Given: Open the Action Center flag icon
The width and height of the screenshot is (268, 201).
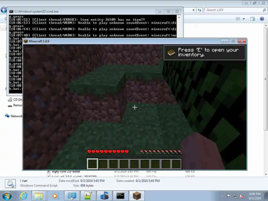Looking at the screenshot, I should coord(229,196).
